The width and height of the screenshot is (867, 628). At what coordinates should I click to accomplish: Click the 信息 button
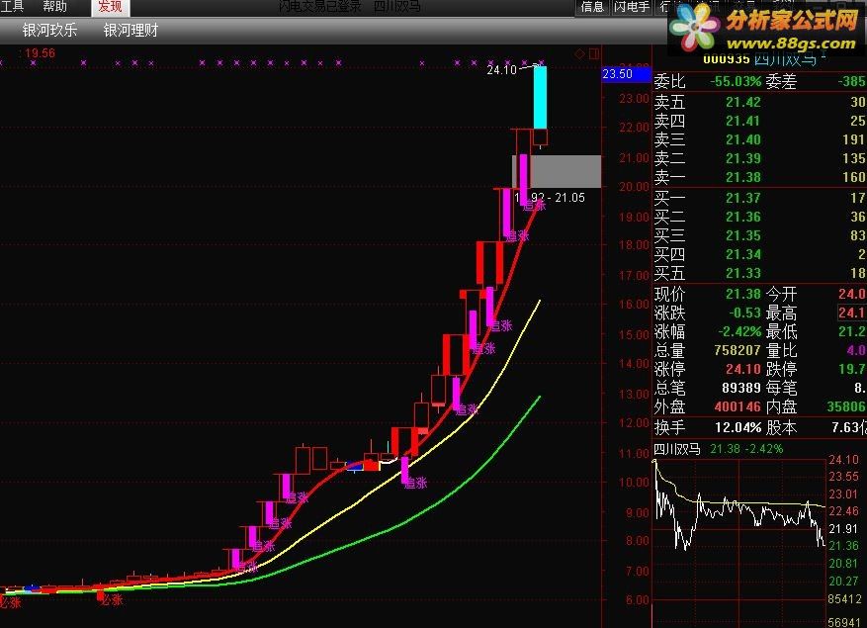(x=592, y=7)
